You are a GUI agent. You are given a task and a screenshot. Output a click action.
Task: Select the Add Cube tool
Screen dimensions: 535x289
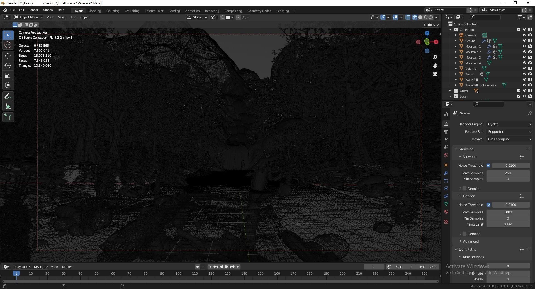click(x=8, y=117)
